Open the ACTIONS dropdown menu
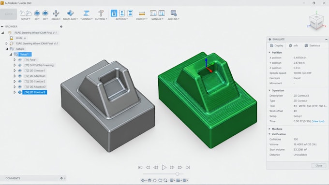The height and width of the screenshot is (185, 329). pos(122,19)
